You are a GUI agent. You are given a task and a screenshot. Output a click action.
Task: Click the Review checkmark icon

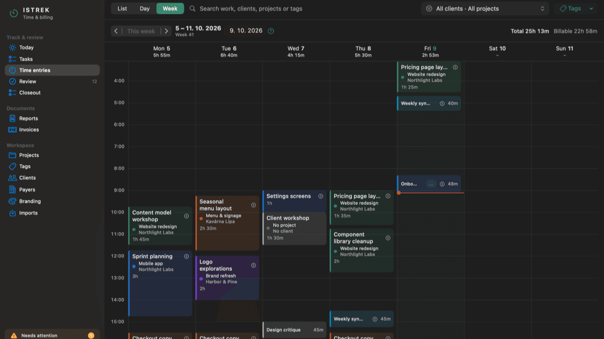pyautogui.click(x=13, y=81)
